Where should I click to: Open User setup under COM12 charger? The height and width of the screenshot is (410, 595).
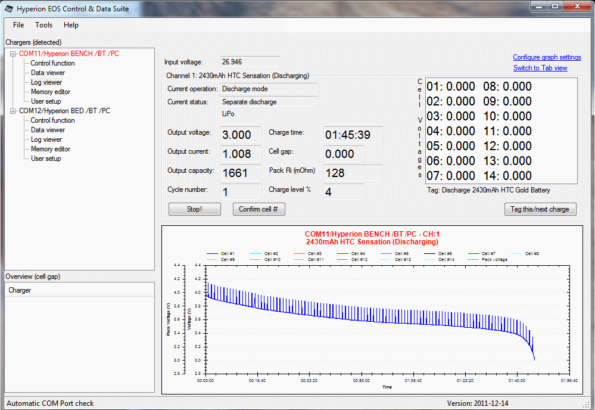click(x=46, y=159)
